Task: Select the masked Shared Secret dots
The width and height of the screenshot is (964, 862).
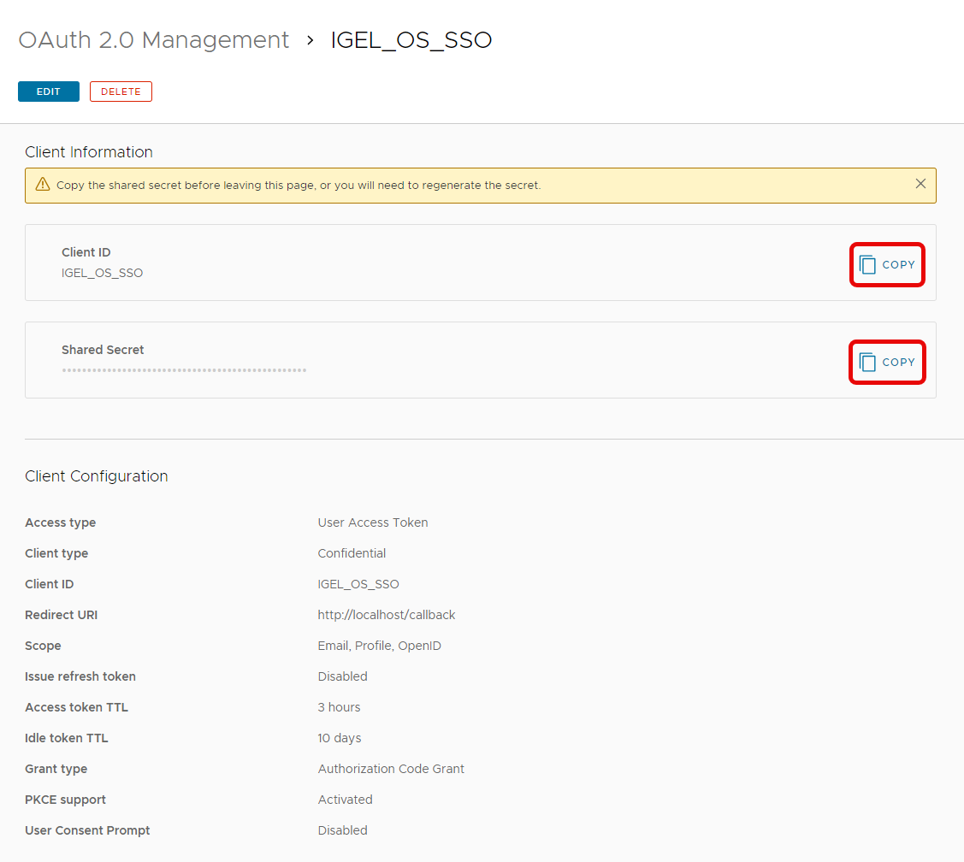Action: pos(184,370)
